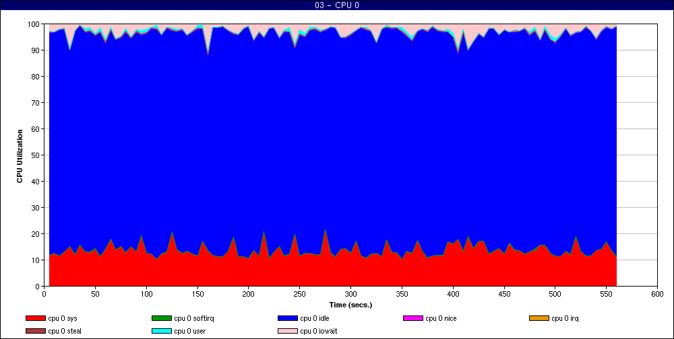Click the 70 tick on the y-axis
674x339 pixels.
coord(36,103)
